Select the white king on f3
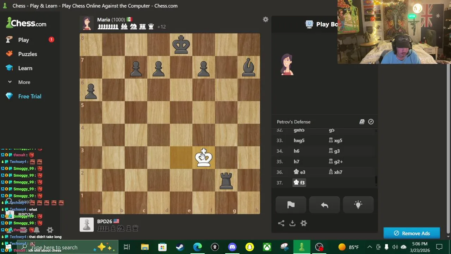The image size is (451, 254). tap(204, 158)
